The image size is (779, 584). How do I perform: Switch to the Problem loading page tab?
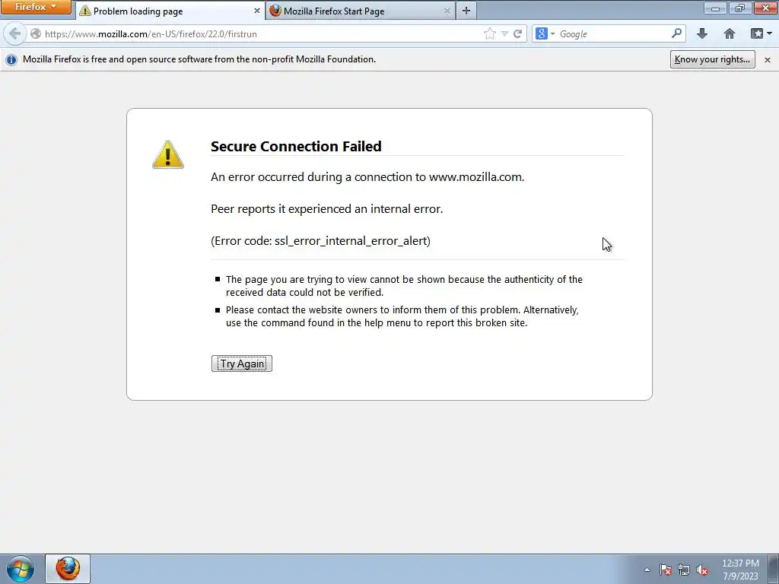pyautogui.click(x=170, y=11)
